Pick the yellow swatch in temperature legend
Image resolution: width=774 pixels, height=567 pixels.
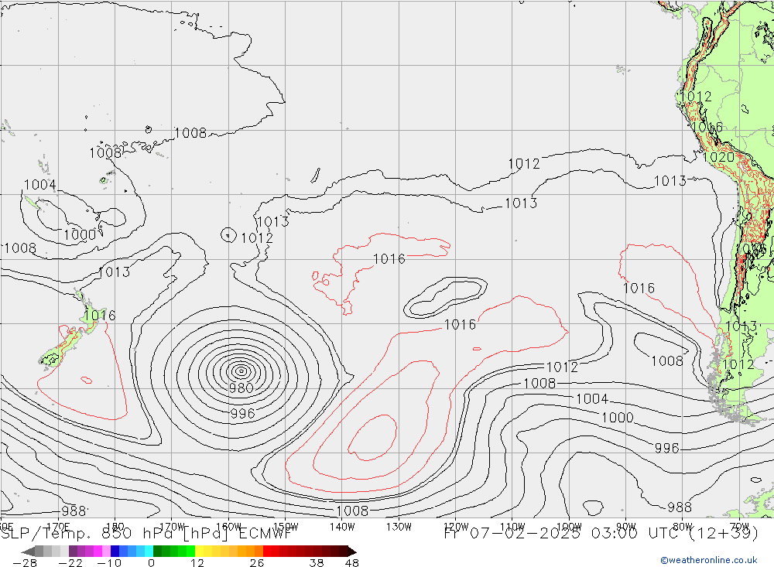199,552
